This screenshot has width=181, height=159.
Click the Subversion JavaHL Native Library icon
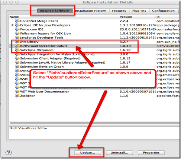pyautogui.click(x=17, y=63)
